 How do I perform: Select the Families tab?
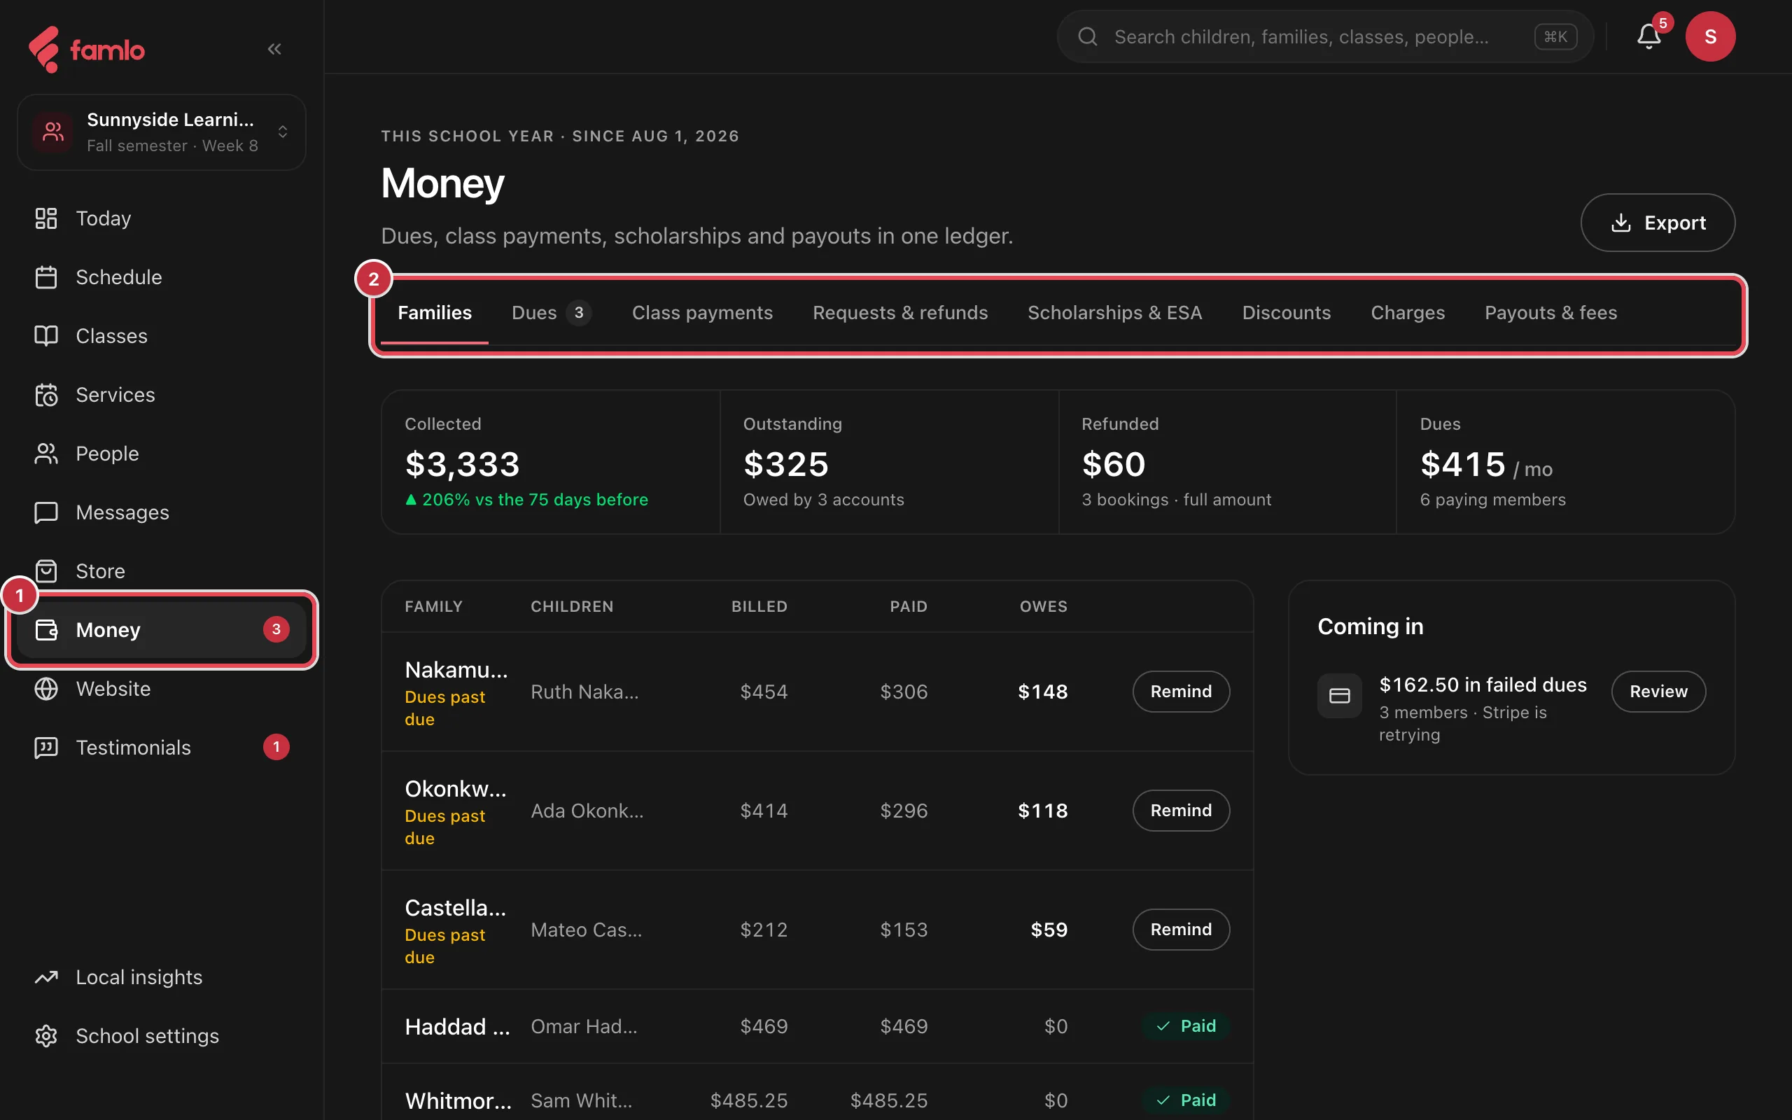[x=435, y=313]
